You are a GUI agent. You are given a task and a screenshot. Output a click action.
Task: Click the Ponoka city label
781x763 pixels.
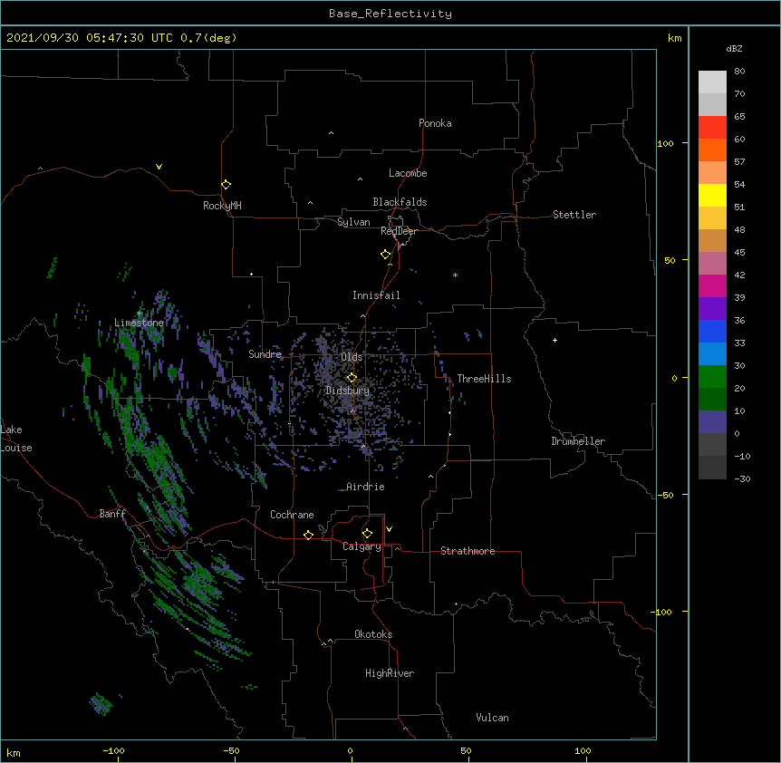pos(435,123)
